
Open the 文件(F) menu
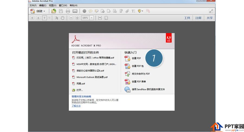coord(33,5)
